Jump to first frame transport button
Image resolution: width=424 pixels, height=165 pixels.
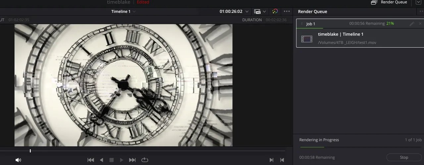[90, 160]
